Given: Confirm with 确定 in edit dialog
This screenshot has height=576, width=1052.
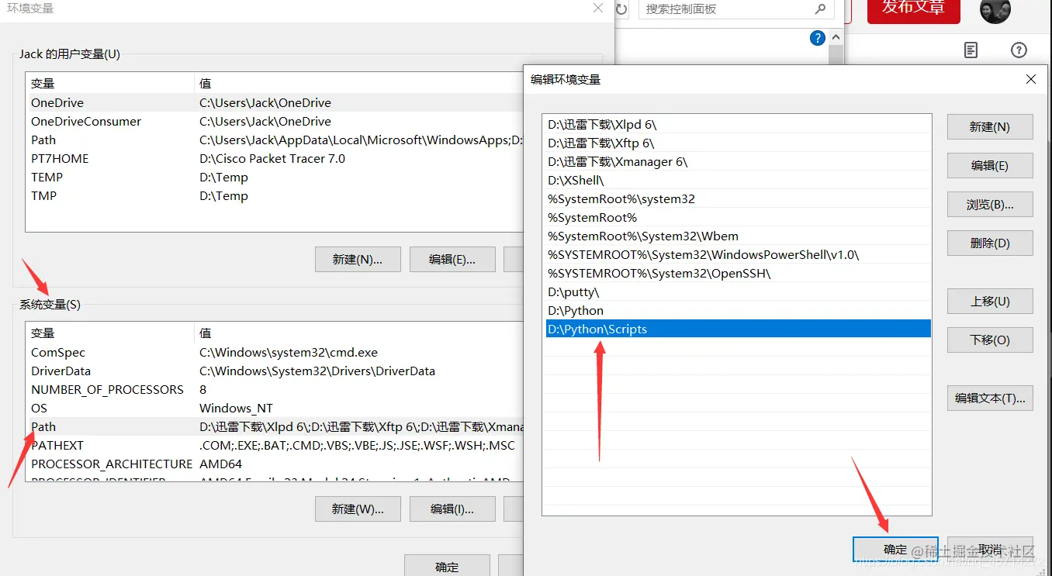Looking at the screenshot, I should pyautogui.click(x=895, y=549).
